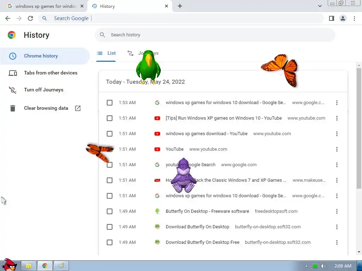
Task: Open the 1:53 AM windows xp games Google result
Action: coord(226,103)
